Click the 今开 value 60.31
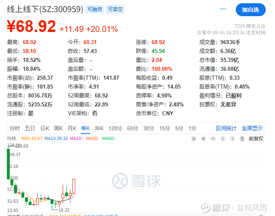The image size is (275, 216). (90, 42)
